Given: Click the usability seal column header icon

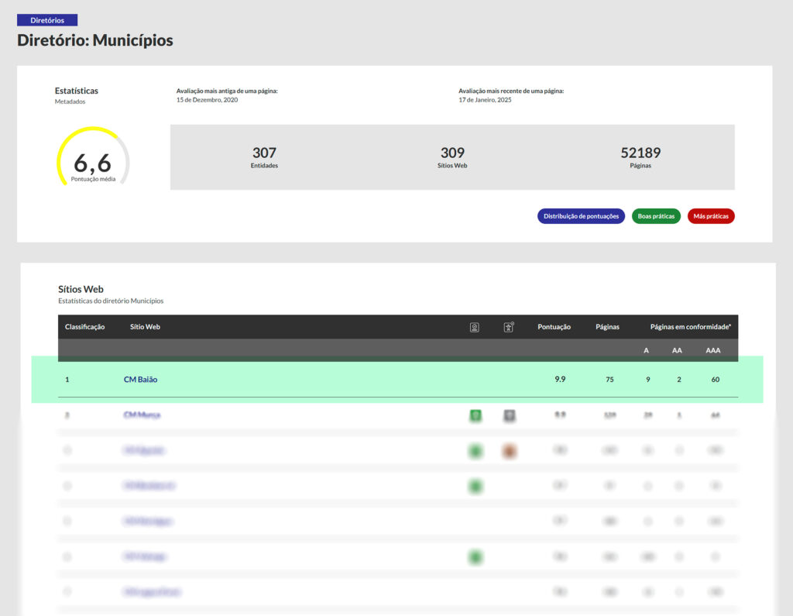Looking at the screenshot, I should pyautogui.click(x=509, y=327).
